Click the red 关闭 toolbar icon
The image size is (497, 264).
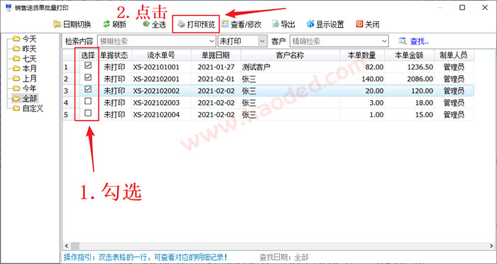pos(359,24)
